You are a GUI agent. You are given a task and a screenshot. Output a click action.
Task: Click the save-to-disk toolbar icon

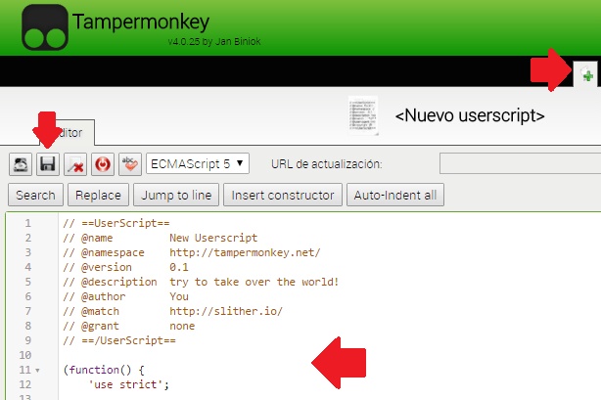(x=21, y=164)
